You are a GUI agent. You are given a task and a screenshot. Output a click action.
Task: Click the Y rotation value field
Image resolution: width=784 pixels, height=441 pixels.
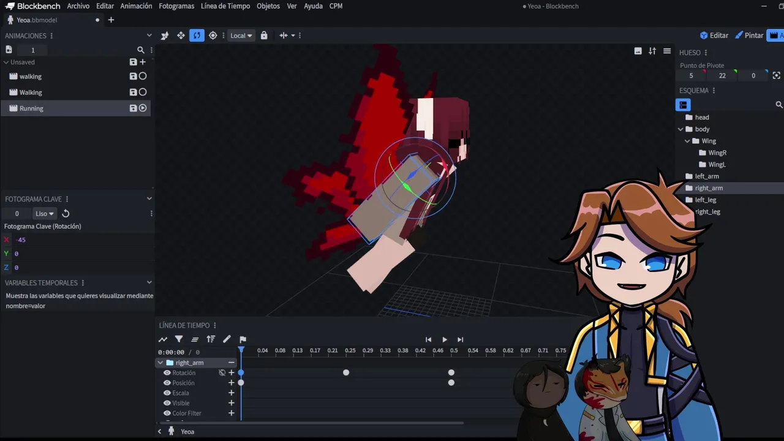click(x=83, y=254)
